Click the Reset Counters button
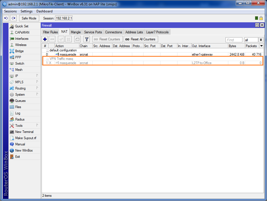The height and width of the screenshot is (201, 267). 108,39
